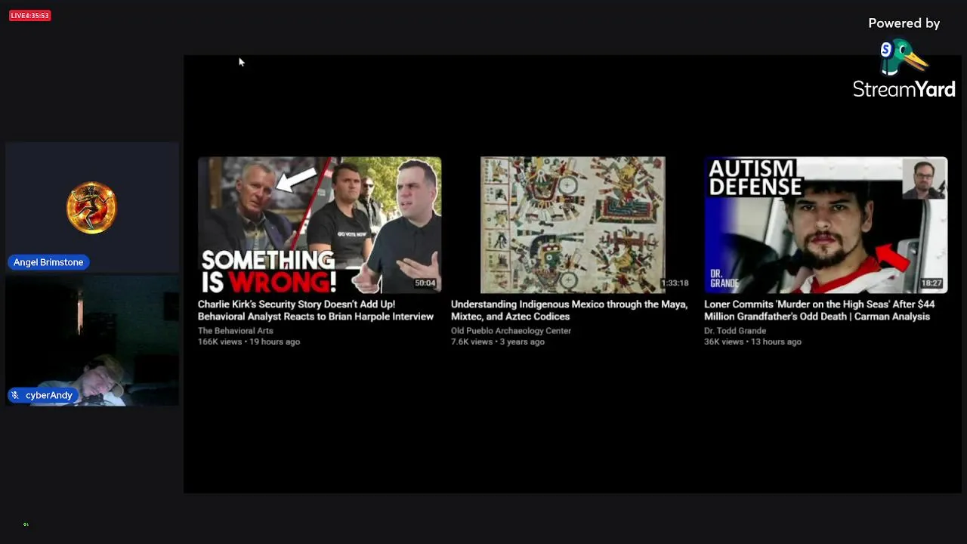This screenshot has height=544, width=967.
Task: Click '36K views • 13 hours ago' text
Action: pos(752,342)
